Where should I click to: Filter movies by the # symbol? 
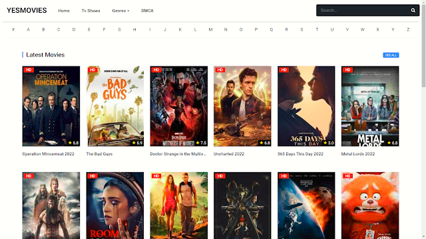coord(13,29)
